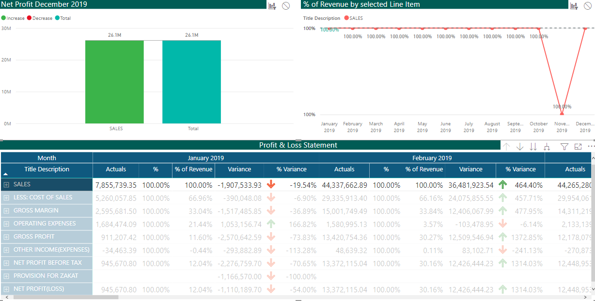
Task: Open more options ellipsis on matrix
Action: coord(591,146)
